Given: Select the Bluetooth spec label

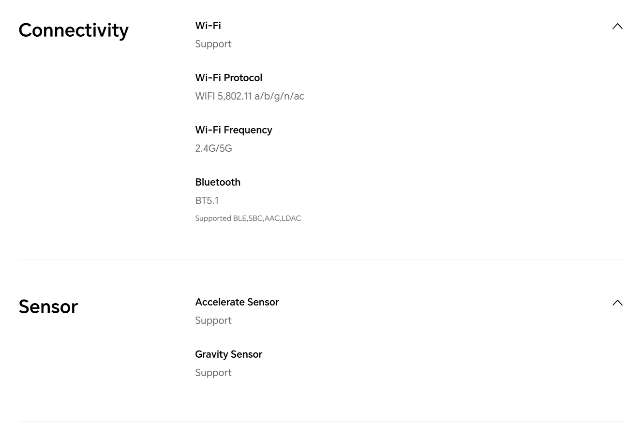Looking at the screenshot, I should coord(218,182).
